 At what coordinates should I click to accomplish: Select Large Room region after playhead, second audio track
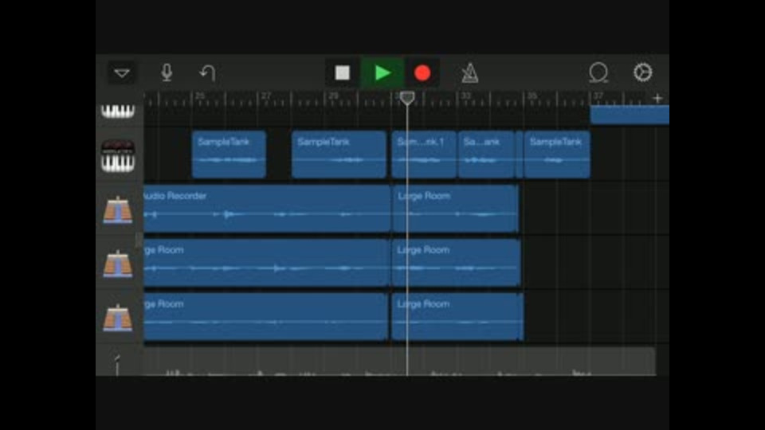tap(456, 262)
